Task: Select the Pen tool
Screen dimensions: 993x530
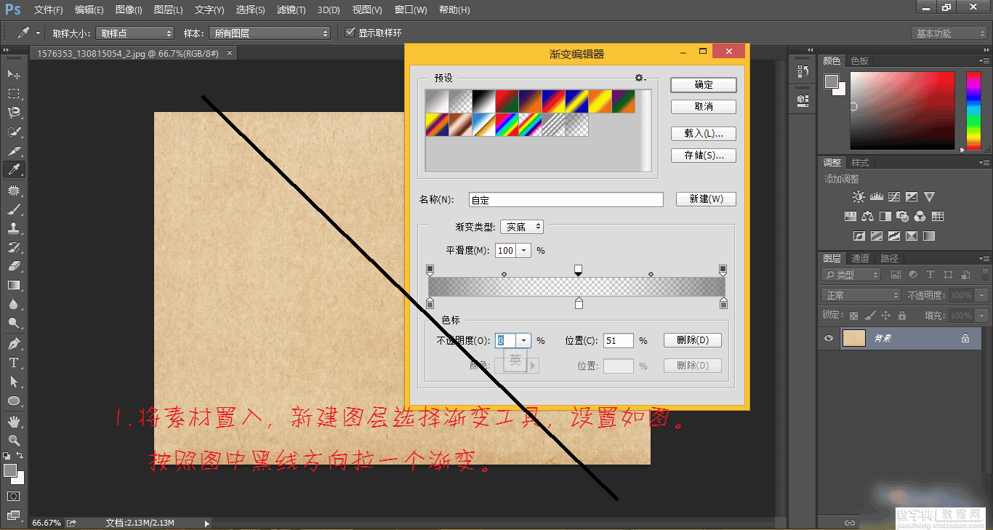Action: click(x=14, y=343)
